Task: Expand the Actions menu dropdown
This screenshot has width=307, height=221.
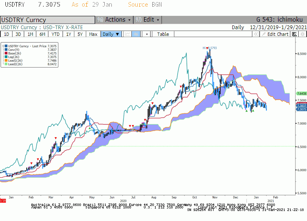Action: (x=114, y=20)
